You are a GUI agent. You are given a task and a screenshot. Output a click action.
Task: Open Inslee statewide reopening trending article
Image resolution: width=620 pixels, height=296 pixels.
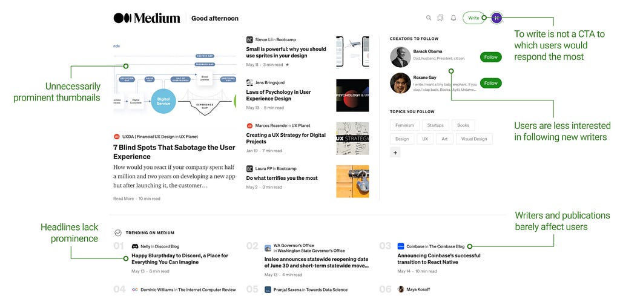[316, 263]
